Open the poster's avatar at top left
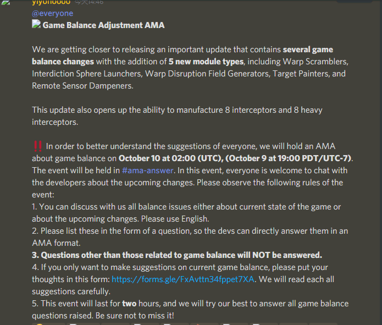This screenshot has height=325, width=382. coord(6,2)
